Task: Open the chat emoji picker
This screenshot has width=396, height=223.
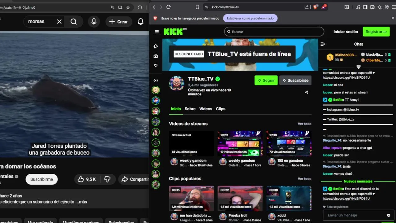Action: [x=389, y=215]
